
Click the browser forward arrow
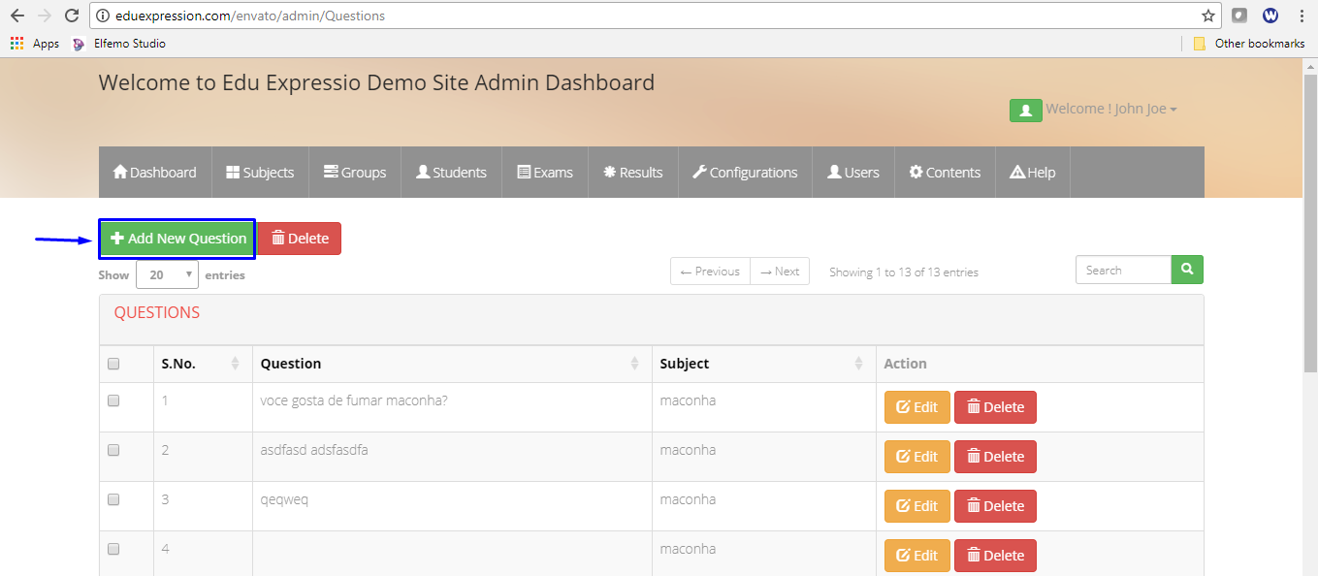45,16
